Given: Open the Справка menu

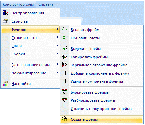Looking at the screenshot, I should coord(46,4).
